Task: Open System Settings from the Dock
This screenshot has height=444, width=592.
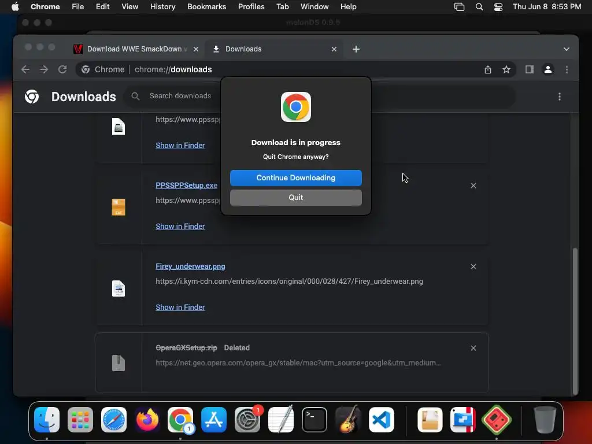Action: (247, 420)
